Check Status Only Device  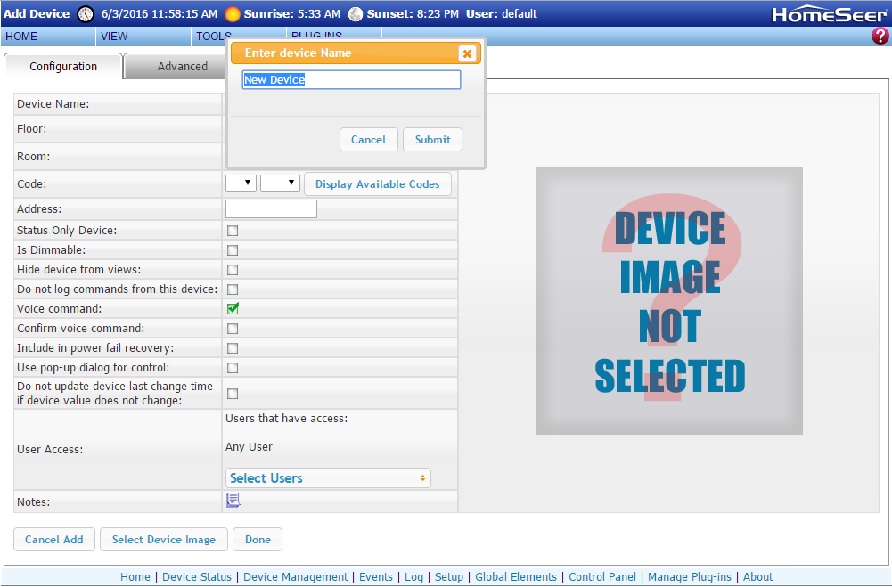pyautogui.click(x=232, y=230)
